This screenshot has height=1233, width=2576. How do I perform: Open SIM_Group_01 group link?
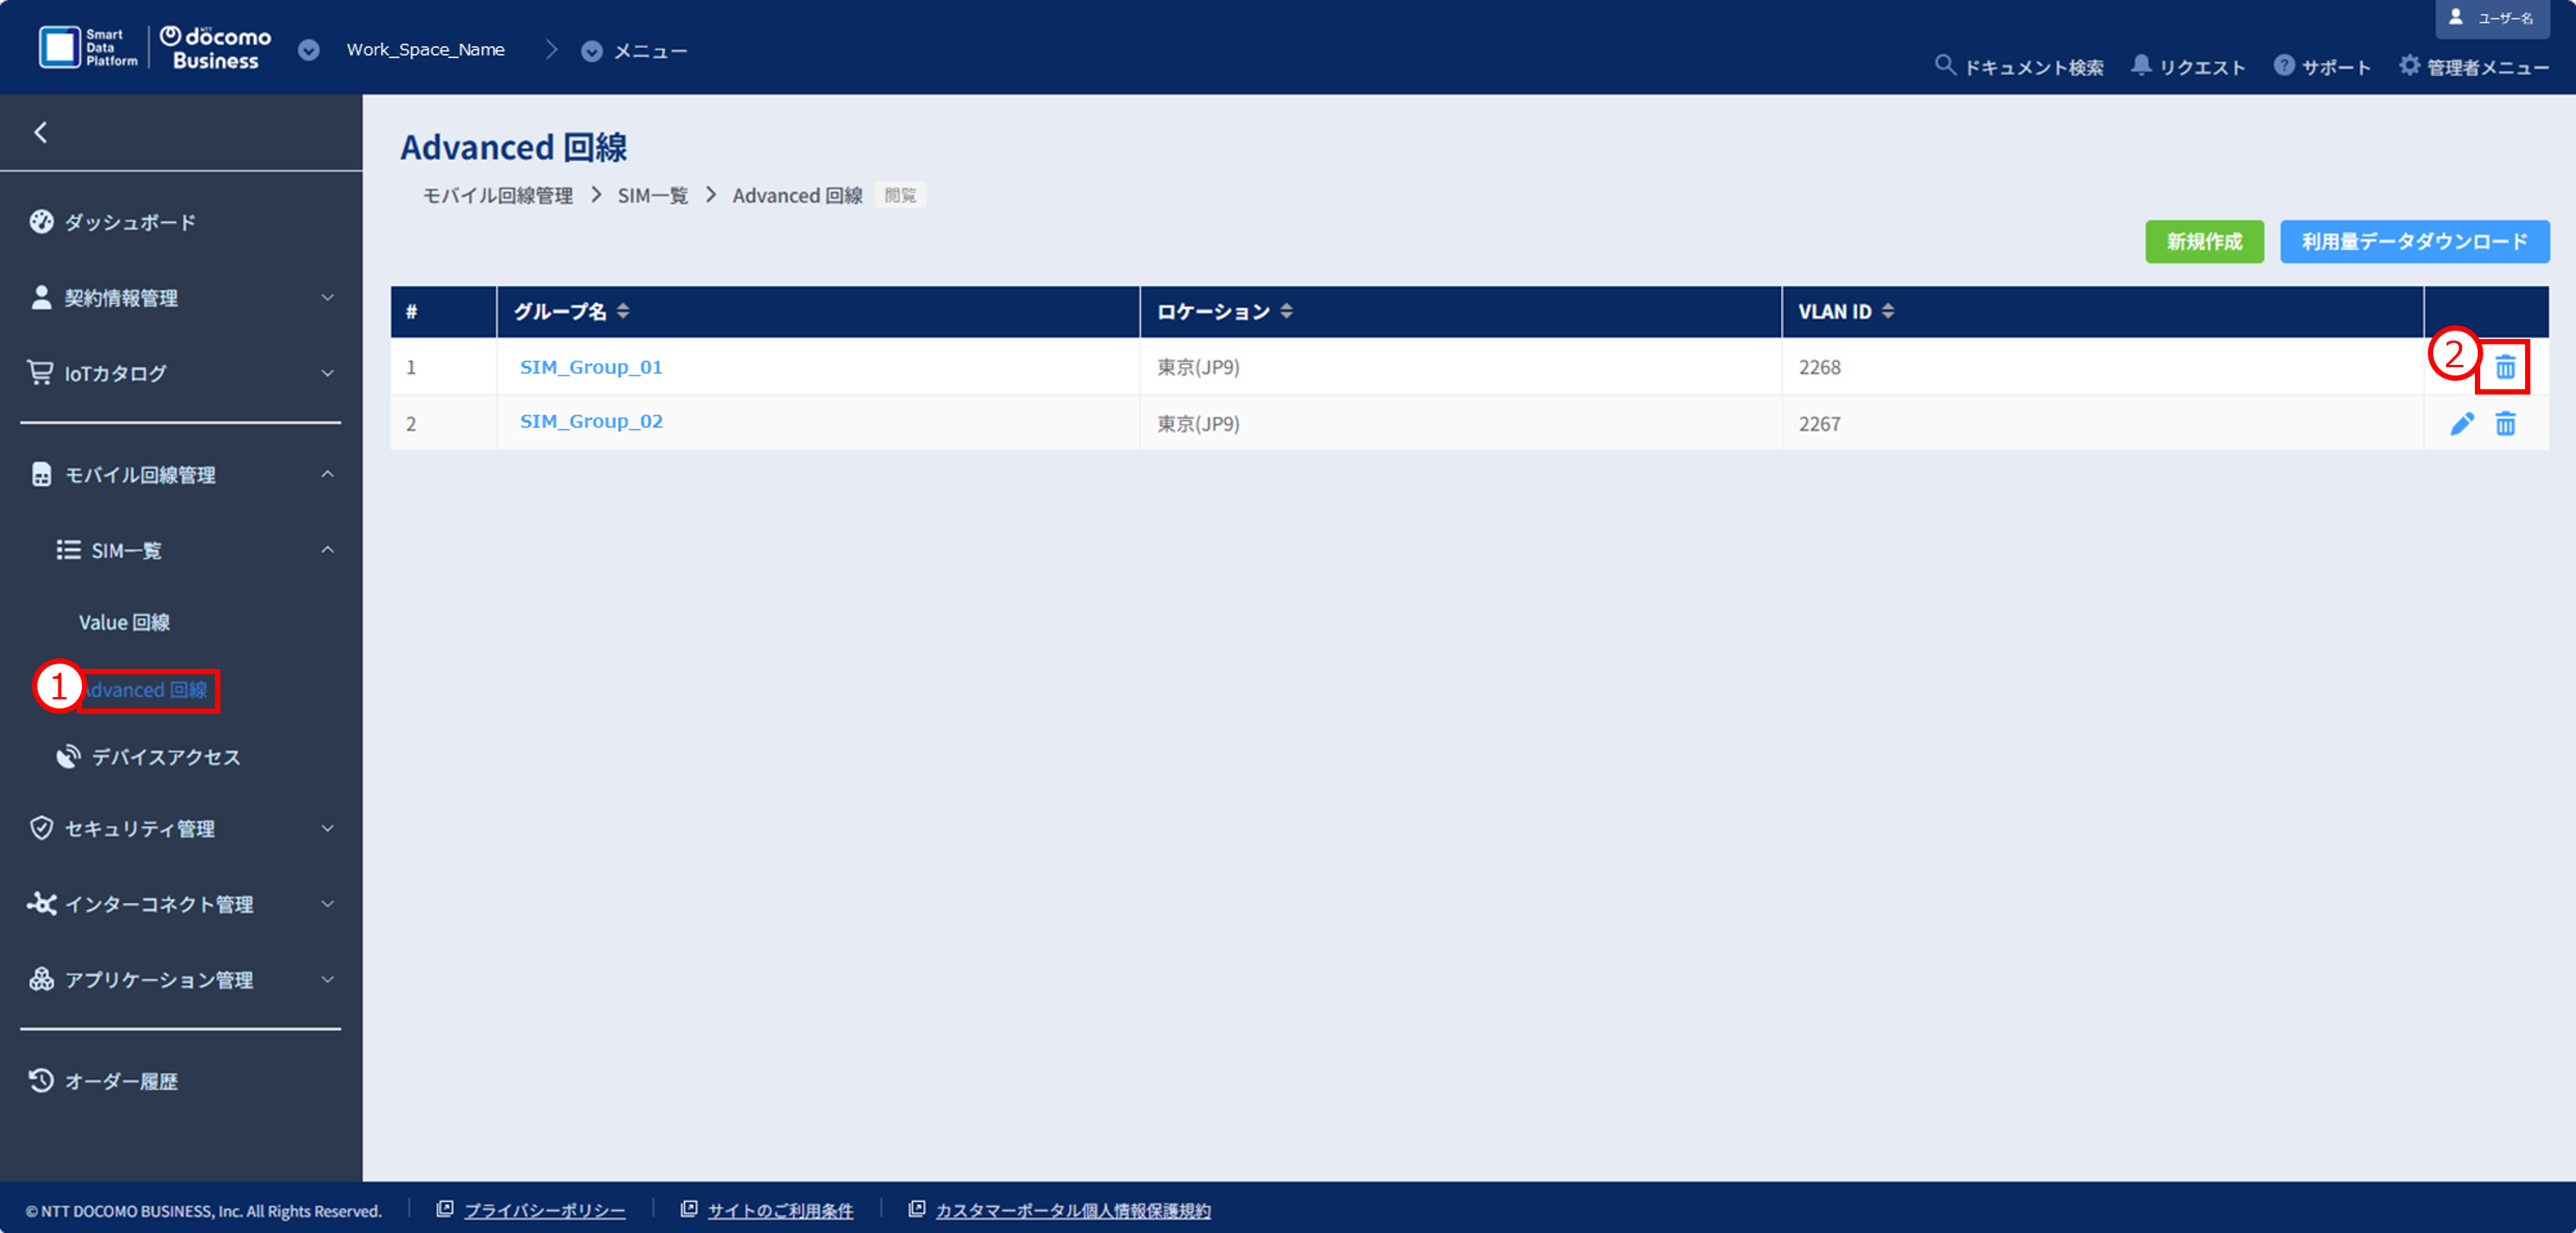point(590,367)
